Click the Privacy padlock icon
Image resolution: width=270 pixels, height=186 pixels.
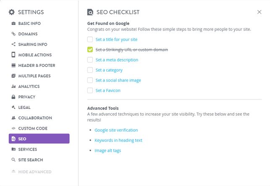pos(13,97)
